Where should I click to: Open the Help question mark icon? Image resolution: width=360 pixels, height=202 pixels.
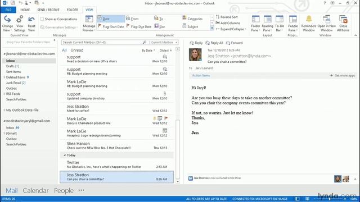325,3
